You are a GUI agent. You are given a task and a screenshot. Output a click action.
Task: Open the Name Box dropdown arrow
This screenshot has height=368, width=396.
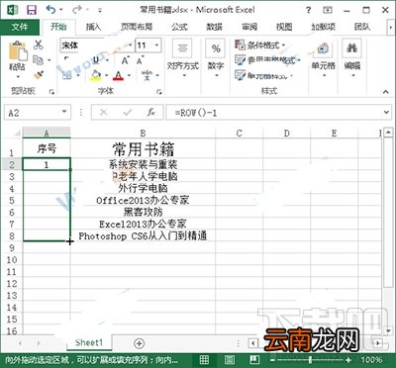pos(64,112)
